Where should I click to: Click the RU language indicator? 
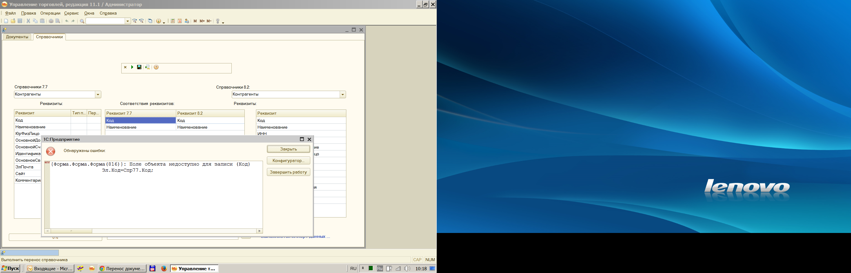point(353,268)
